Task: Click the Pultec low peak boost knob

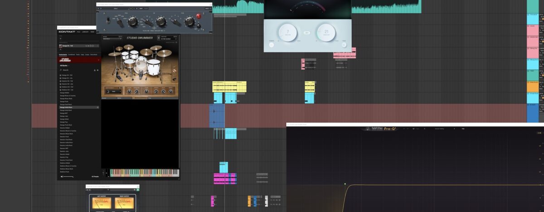Action: point(133,21)
